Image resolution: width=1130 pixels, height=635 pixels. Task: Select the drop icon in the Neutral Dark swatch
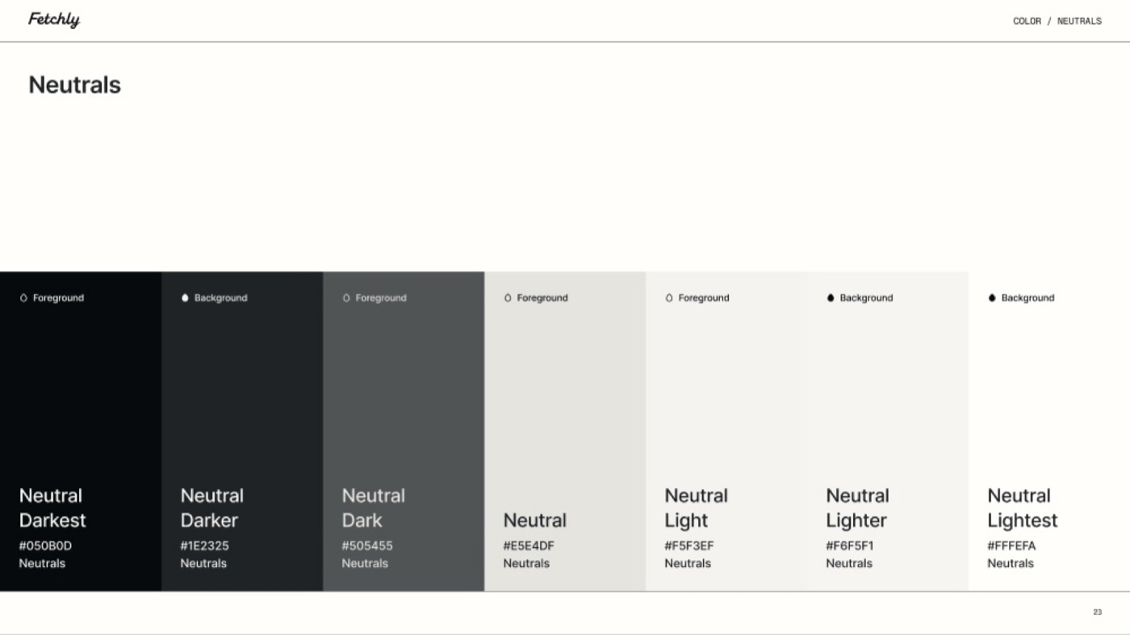(346, 298)
